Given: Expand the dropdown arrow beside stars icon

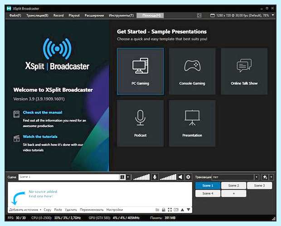Looking at the screenshot, I should (x=271, y=177).
